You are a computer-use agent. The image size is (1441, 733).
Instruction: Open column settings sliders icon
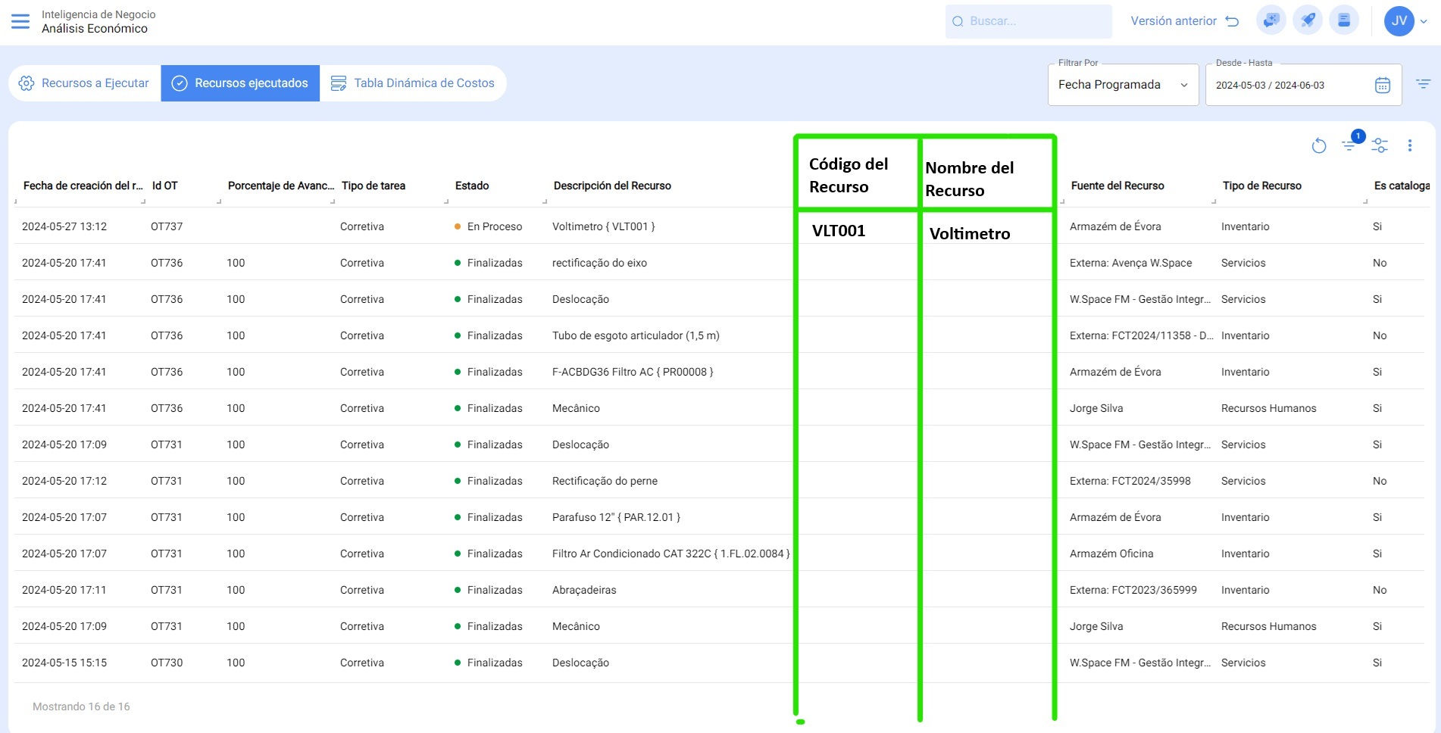[1380, 145]
